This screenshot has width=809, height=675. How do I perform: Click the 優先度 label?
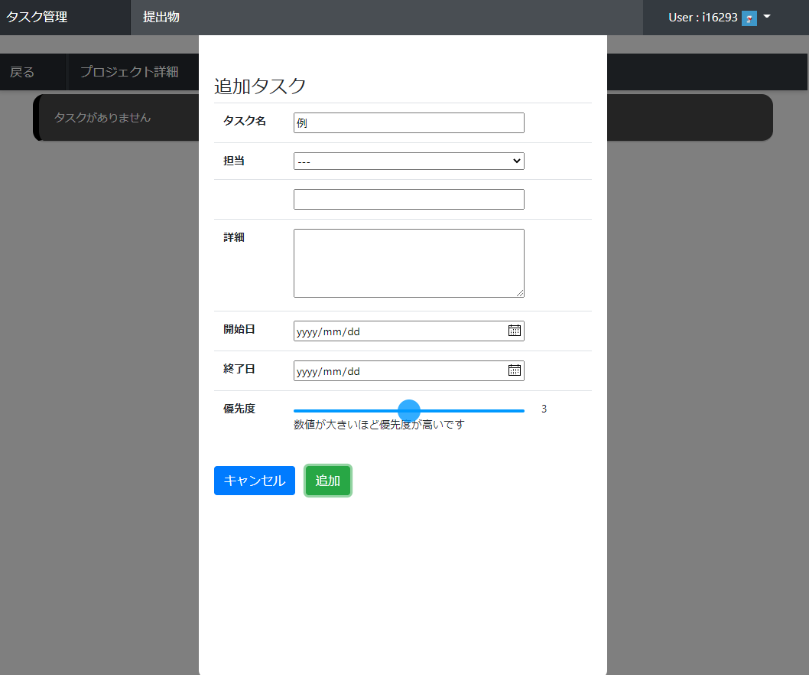239,409
